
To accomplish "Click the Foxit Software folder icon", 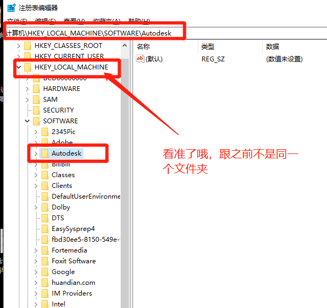I will (x=45, y=261).
